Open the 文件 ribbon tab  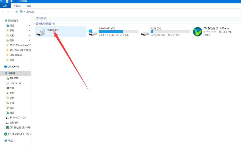(x=5, y=6)
